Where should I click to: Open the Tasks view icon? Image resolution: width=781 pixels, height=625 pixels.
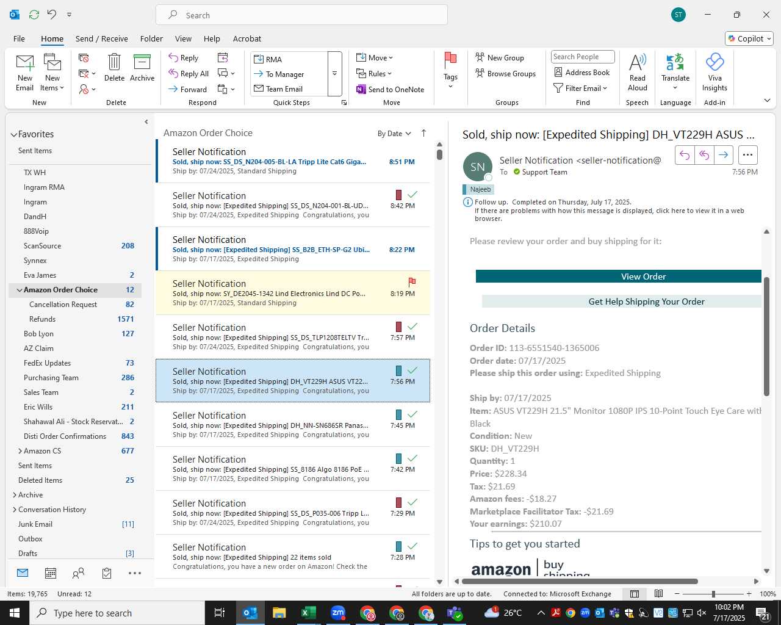click(x=107, y=573)
